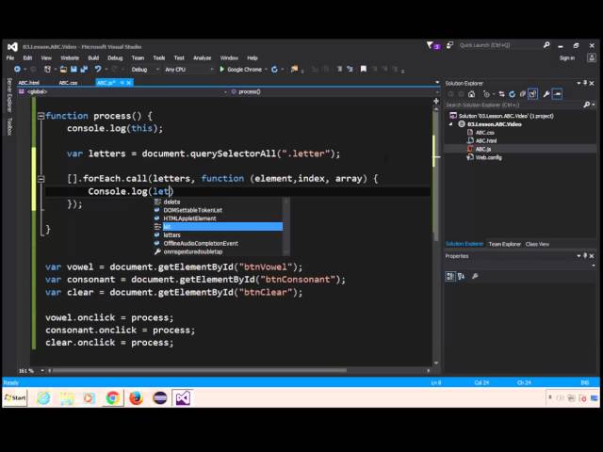Screen dimensions: 603x452
Task: Open the Debug menu
Action: click(115, 58)
